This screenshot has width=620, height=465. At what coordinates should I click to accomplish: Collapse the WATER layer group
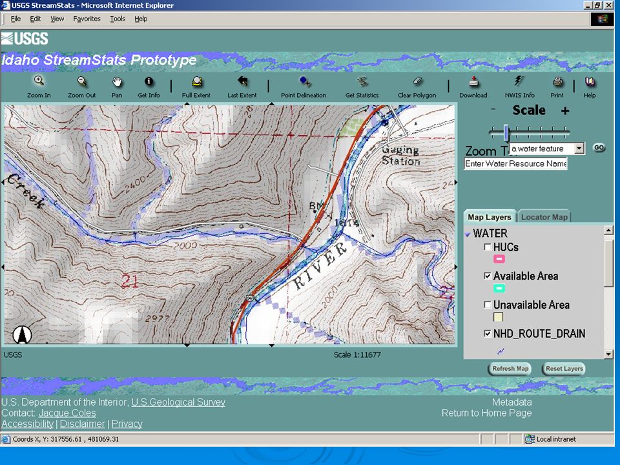(x=468, y=234)
